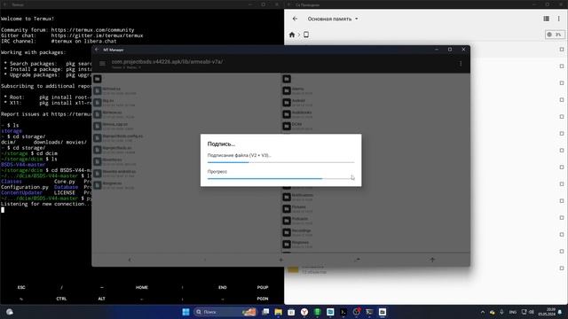Image resolution: width=568 pixels, height=319 pixels.
Task: Click swap panes icon in MT Manager bottom bar
Action: (357, 260)
